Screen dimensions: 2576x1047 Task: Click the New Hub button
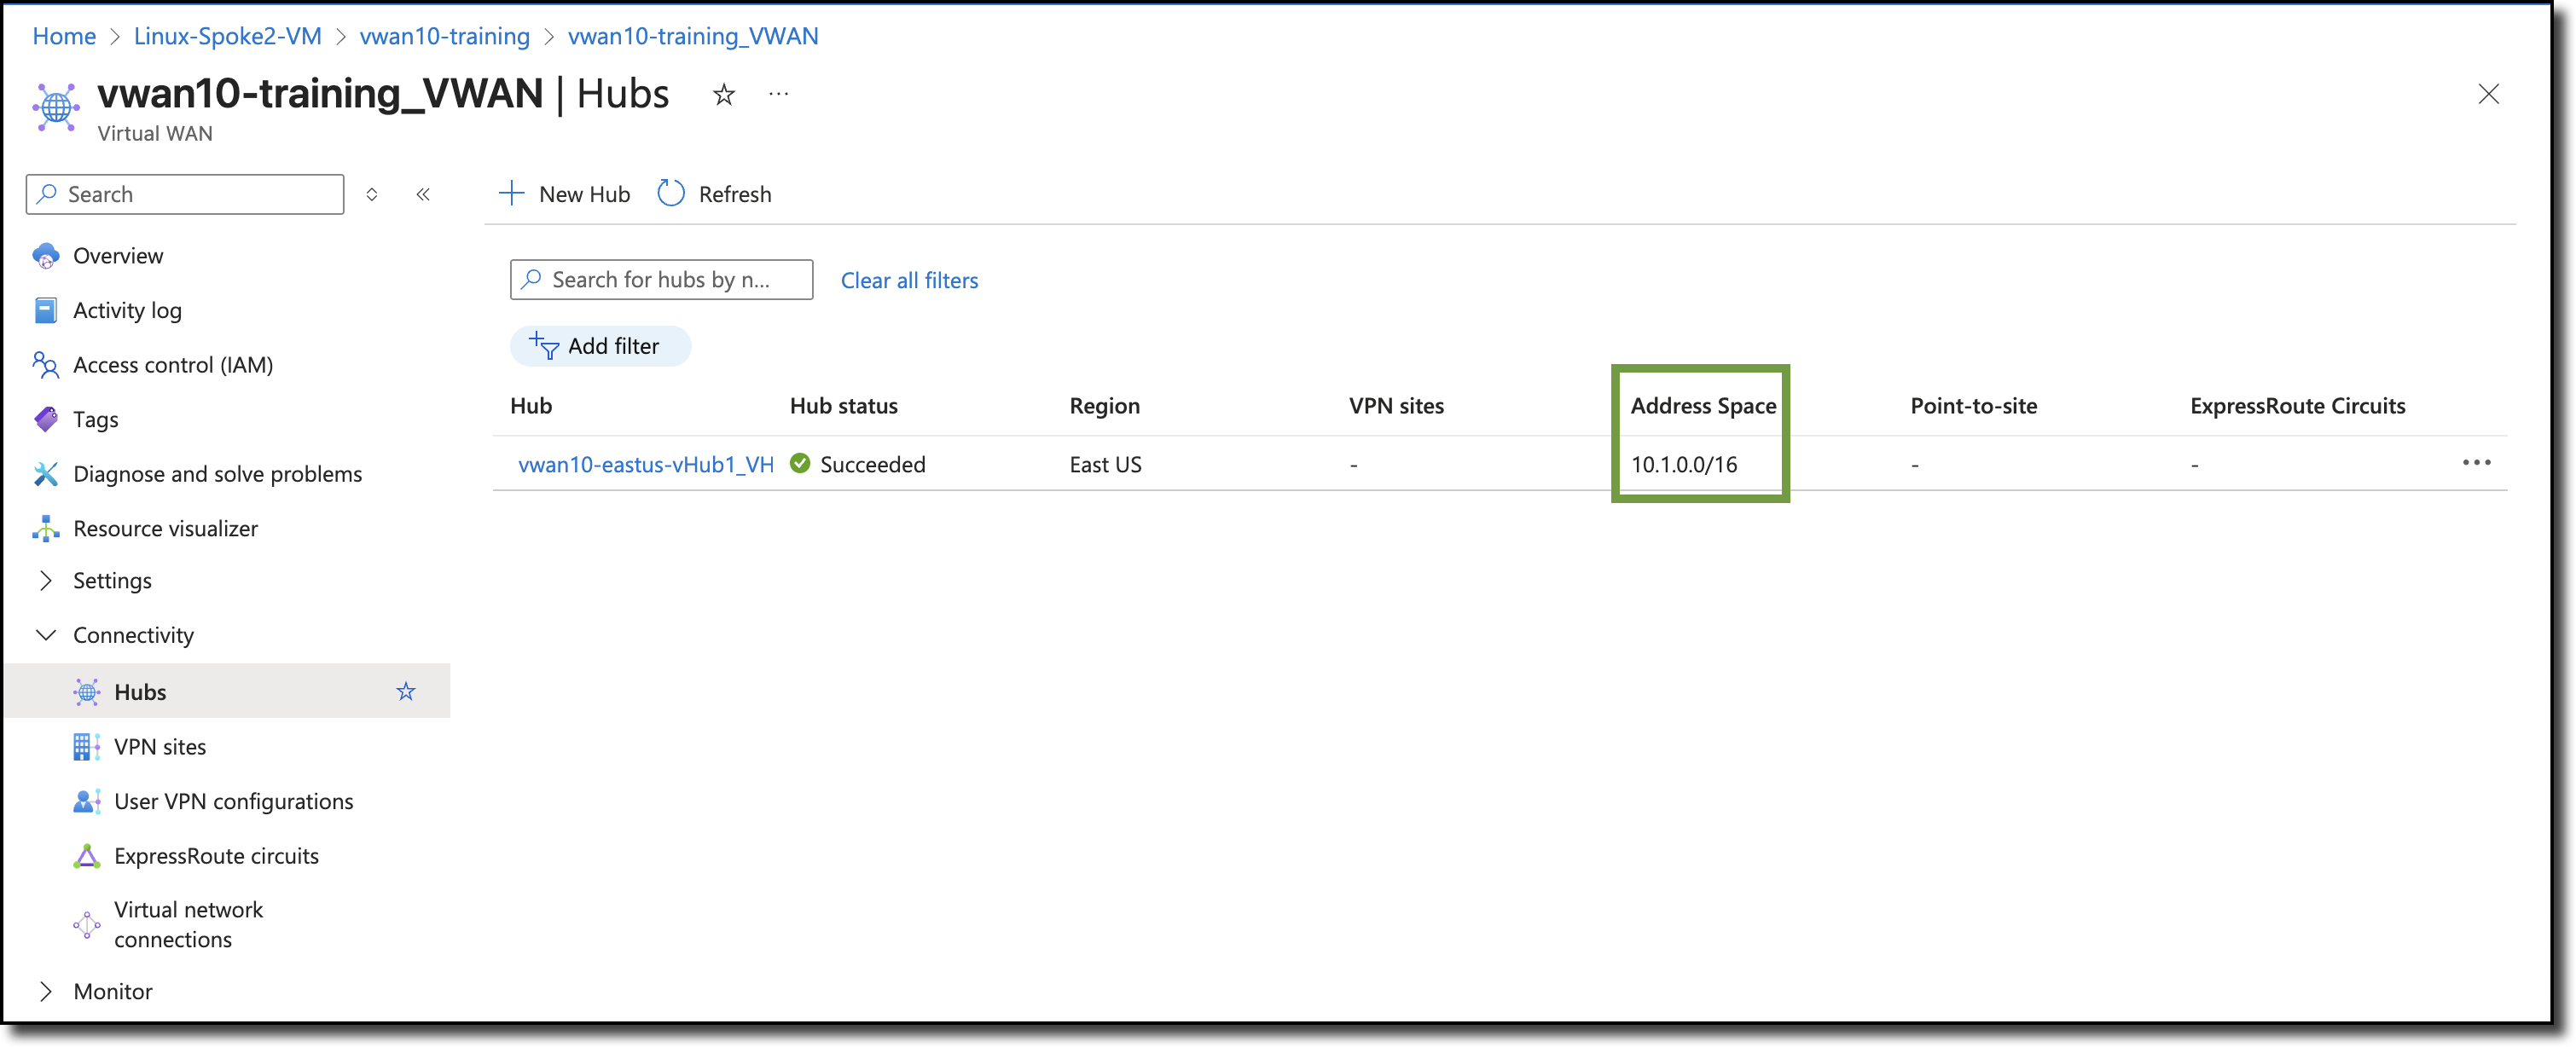click(x=565, y=194)
